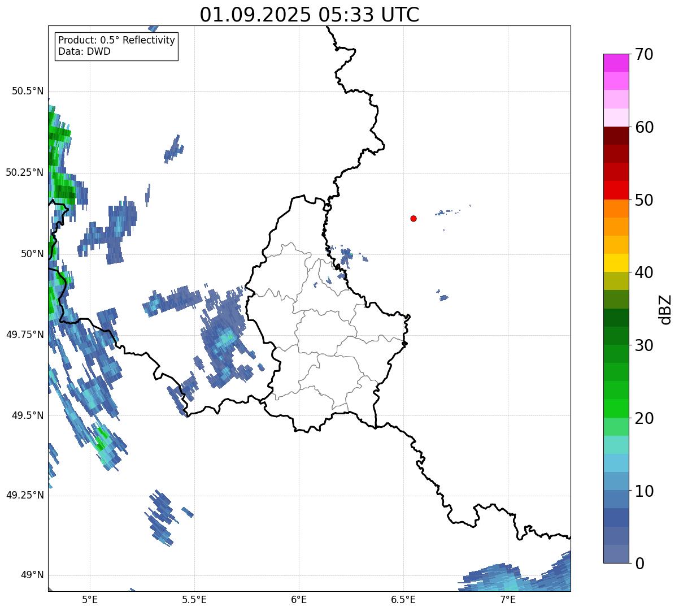Screen dimensions: 679x611
Task: Click the "Data: DWD" text
Action: 84,52
